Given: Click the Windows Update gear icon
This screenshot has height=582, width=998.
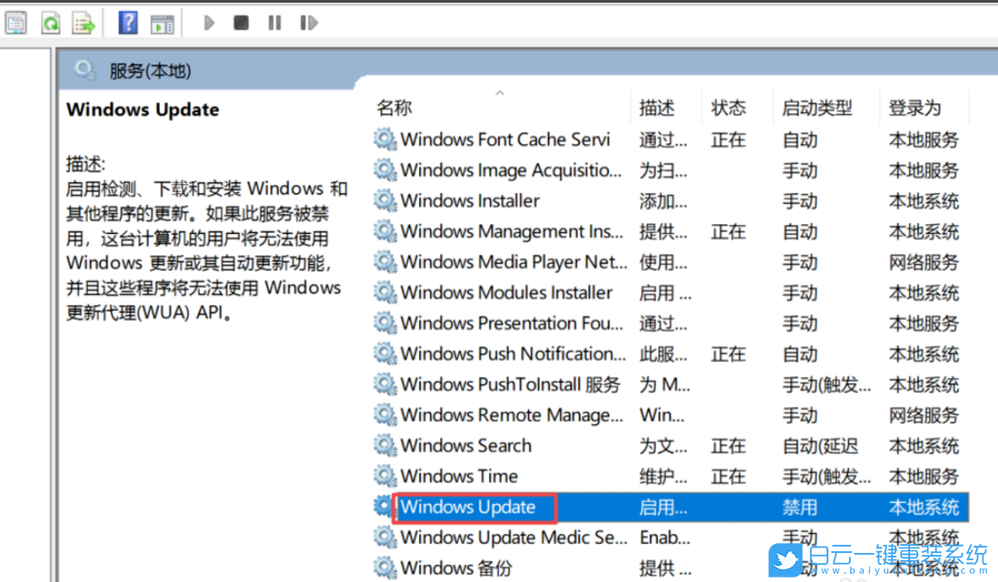Looking at the screenshot, I should click(382, 507).
